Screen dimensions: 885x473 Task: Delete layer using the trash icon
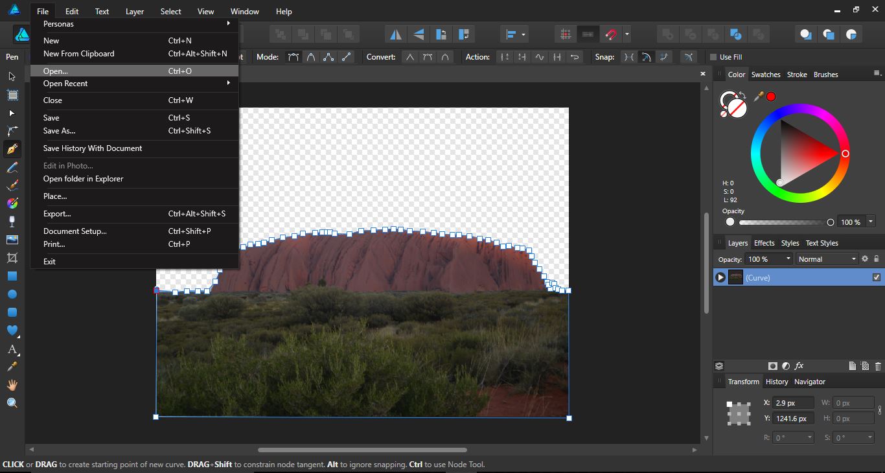click(x=879, y=366)
